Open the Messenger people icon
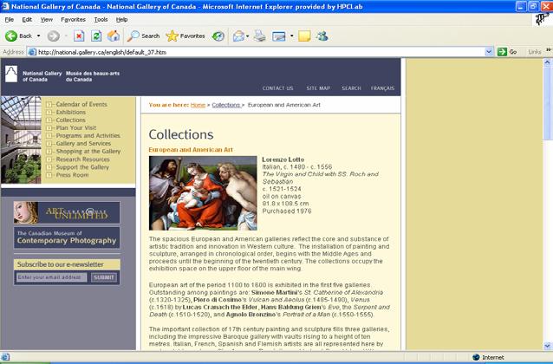 tap(322, 36)
